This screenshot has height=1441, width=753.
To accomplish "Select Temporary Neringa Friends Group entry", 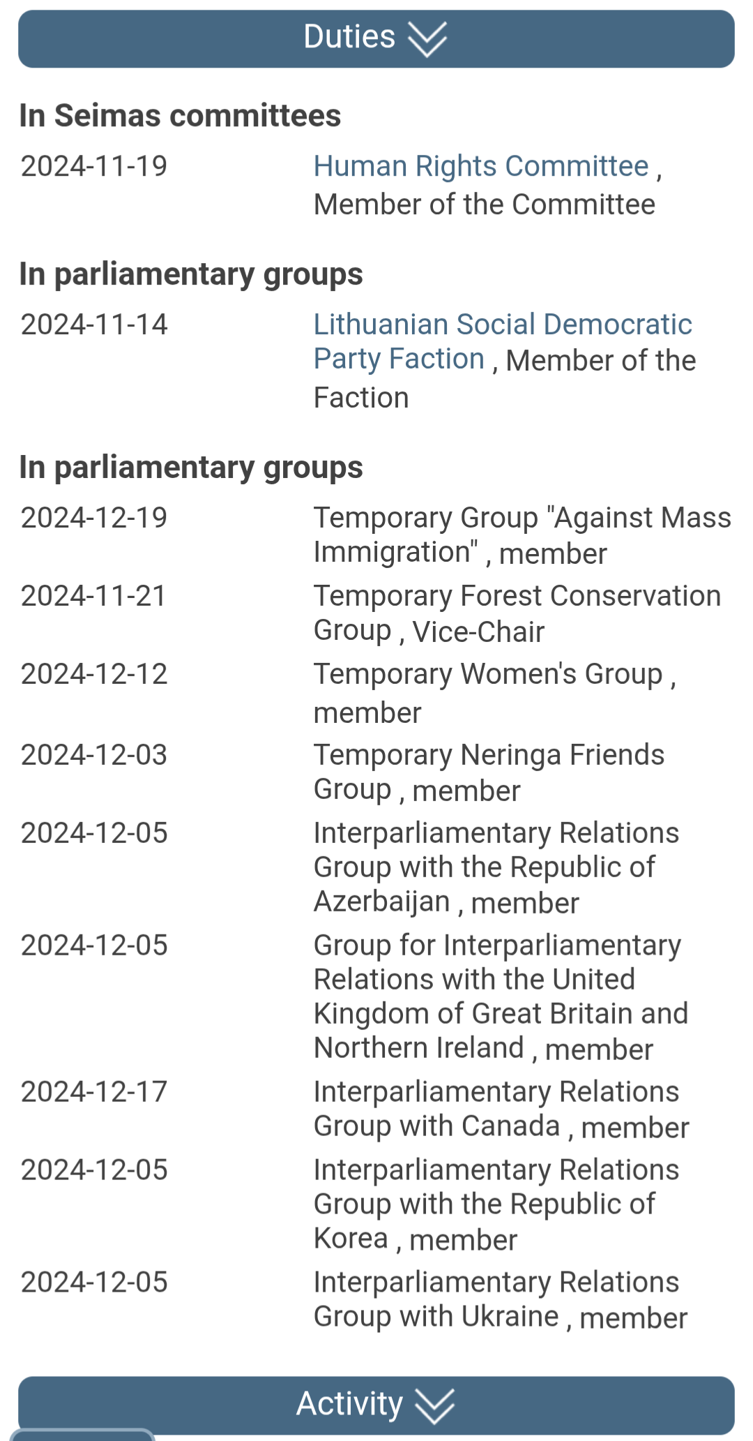I will 489,772.
